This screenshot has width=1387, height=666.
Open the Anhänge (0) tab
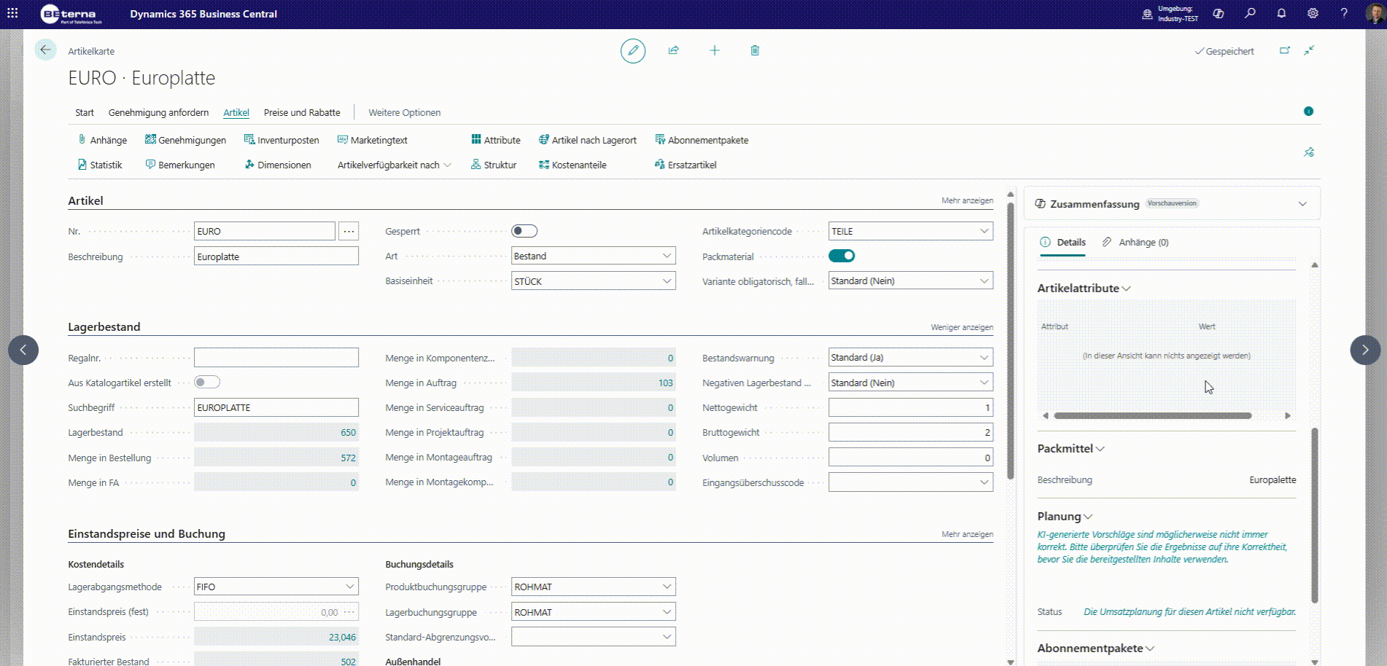tap(1135, 242)
